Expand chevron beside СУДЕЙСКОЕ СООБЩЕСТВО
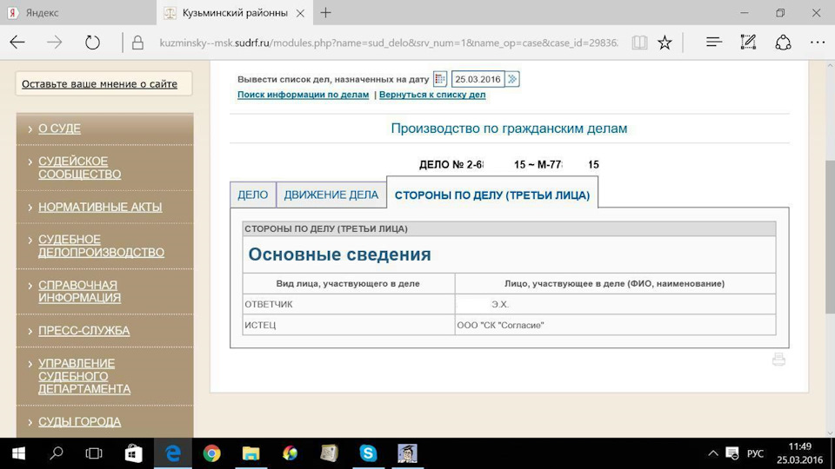835x469 pixels. pos(30,162)
